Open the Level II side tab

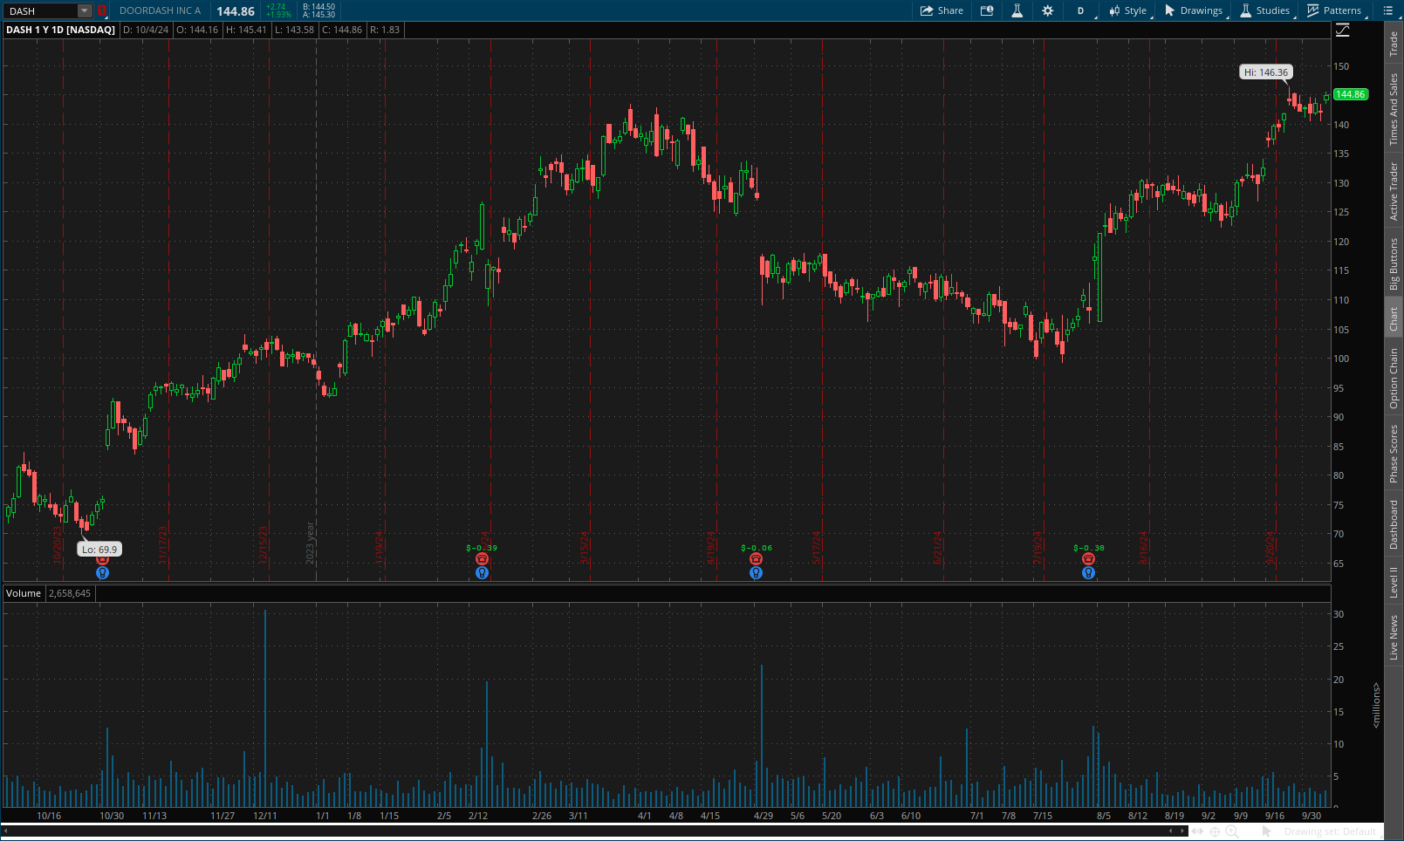[x=1394, y=582]
